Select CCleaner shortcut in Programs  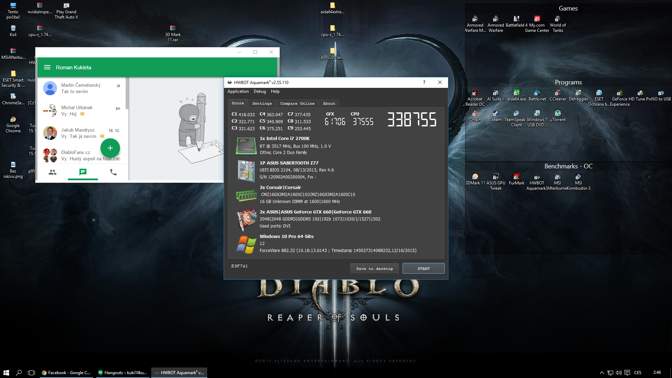point(558,95)
